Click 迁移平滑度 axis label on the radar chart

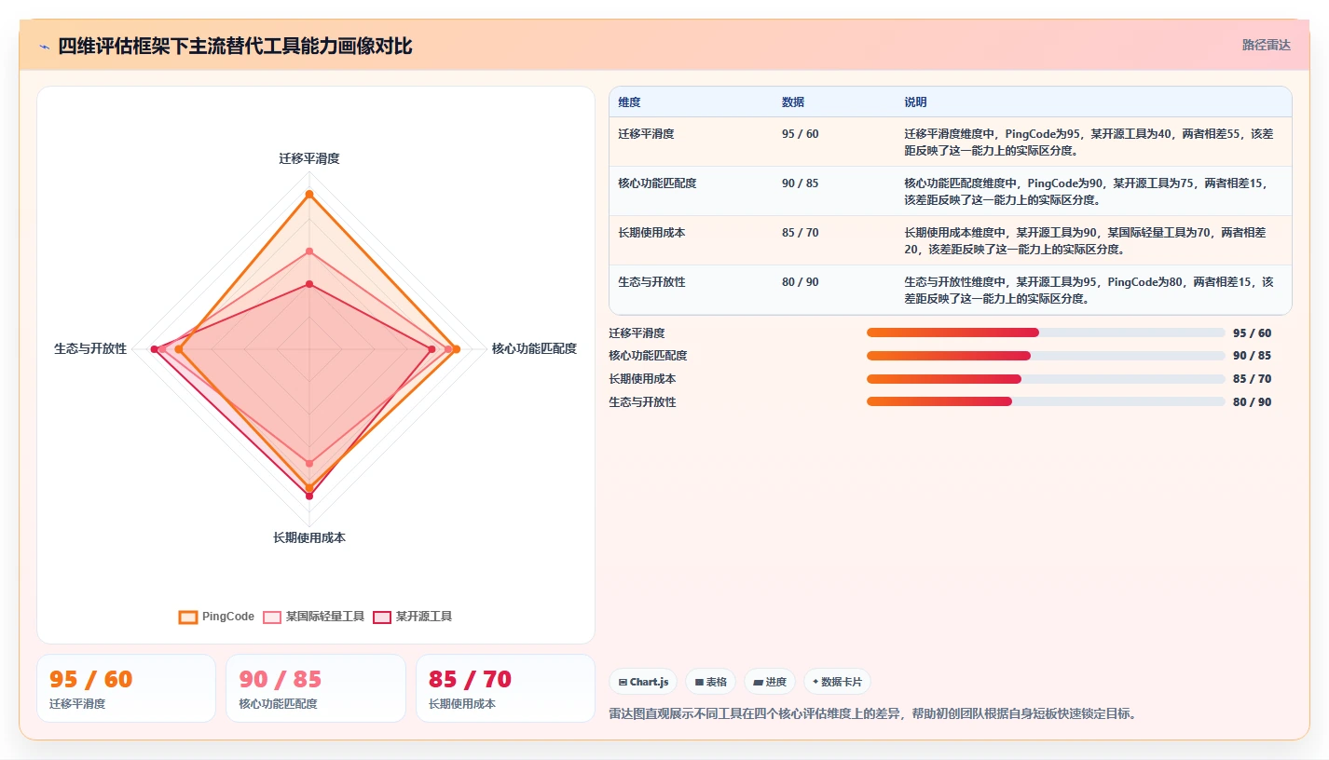(309, 158)
